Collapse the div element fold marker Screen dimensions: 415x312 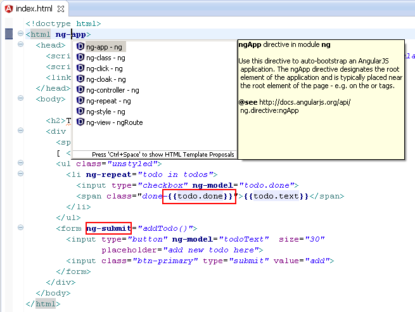[x=20, y=131]
